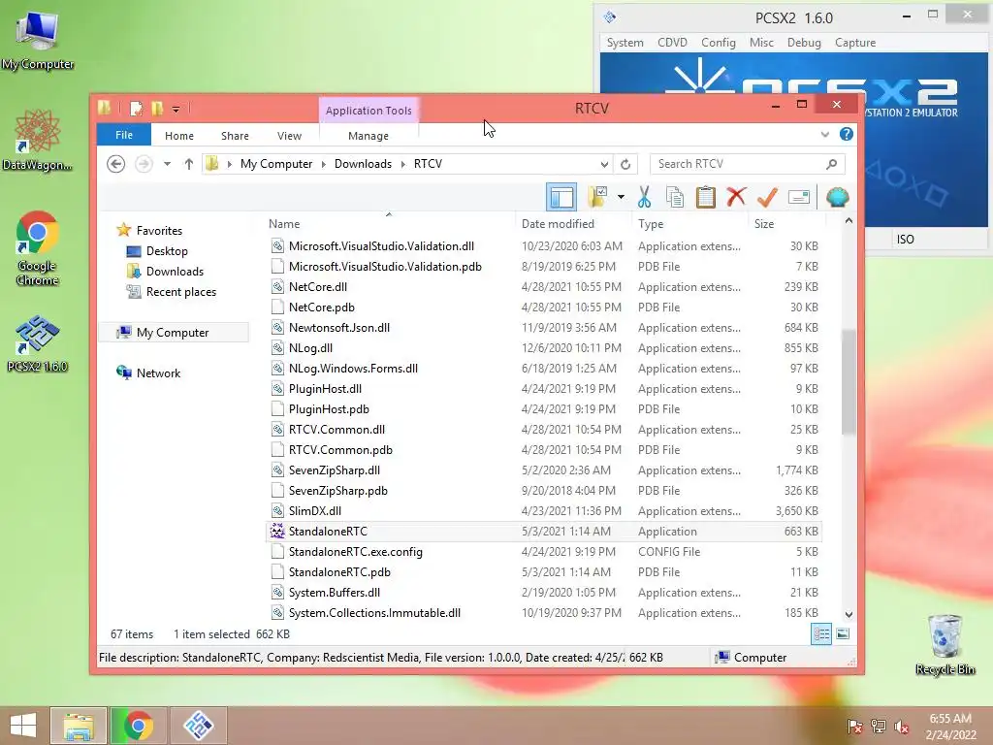Open the recent locations dropdown arrow
This screenshot has width=993, height=745.
point(167,164)
